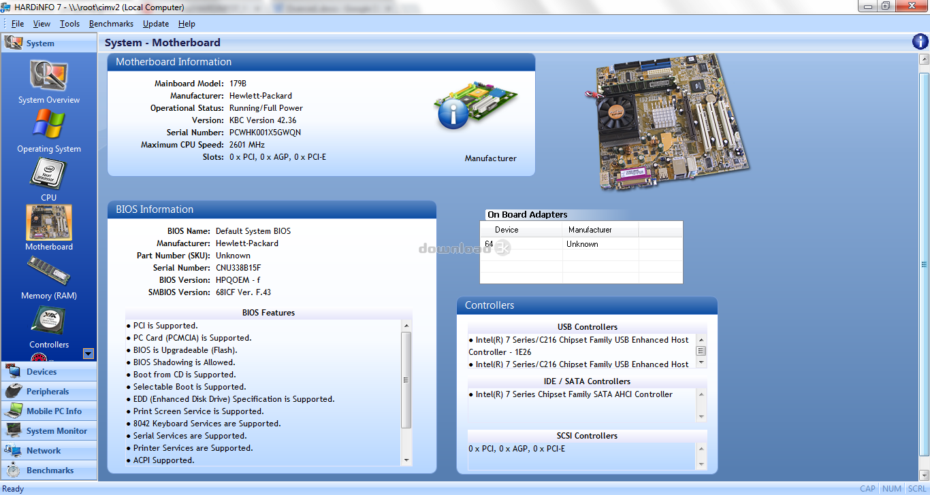Click the HARDiNFO title bar app icon

point(6,7)
